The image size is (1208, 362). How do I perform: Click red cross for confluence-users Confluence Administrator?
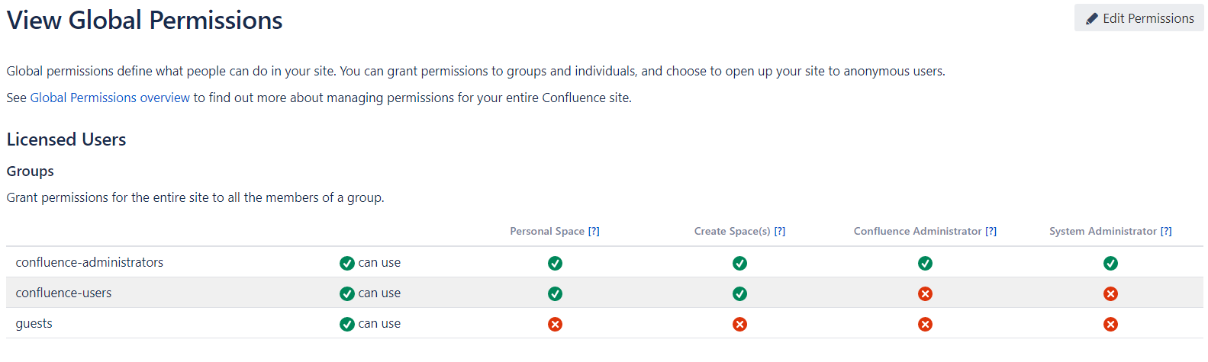[925, 293]
